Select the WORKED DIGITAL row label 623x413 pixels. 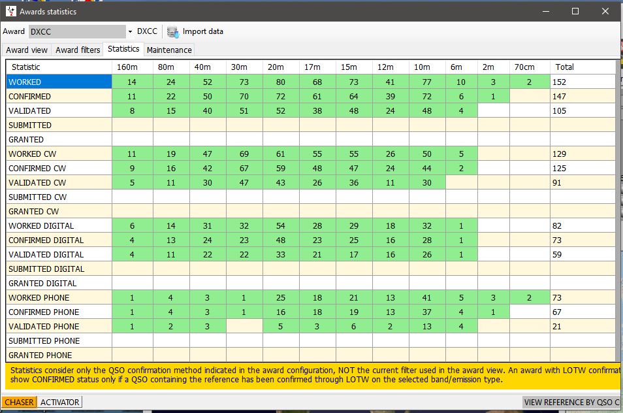pyautogui.click(x=59, y=226)
